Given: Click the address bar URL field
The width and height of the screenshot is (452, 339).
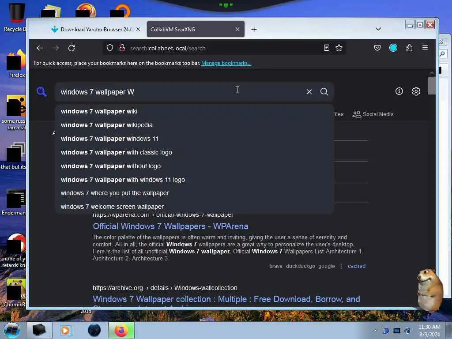Looking at the screenshot, I should click(x=225, y=48).
